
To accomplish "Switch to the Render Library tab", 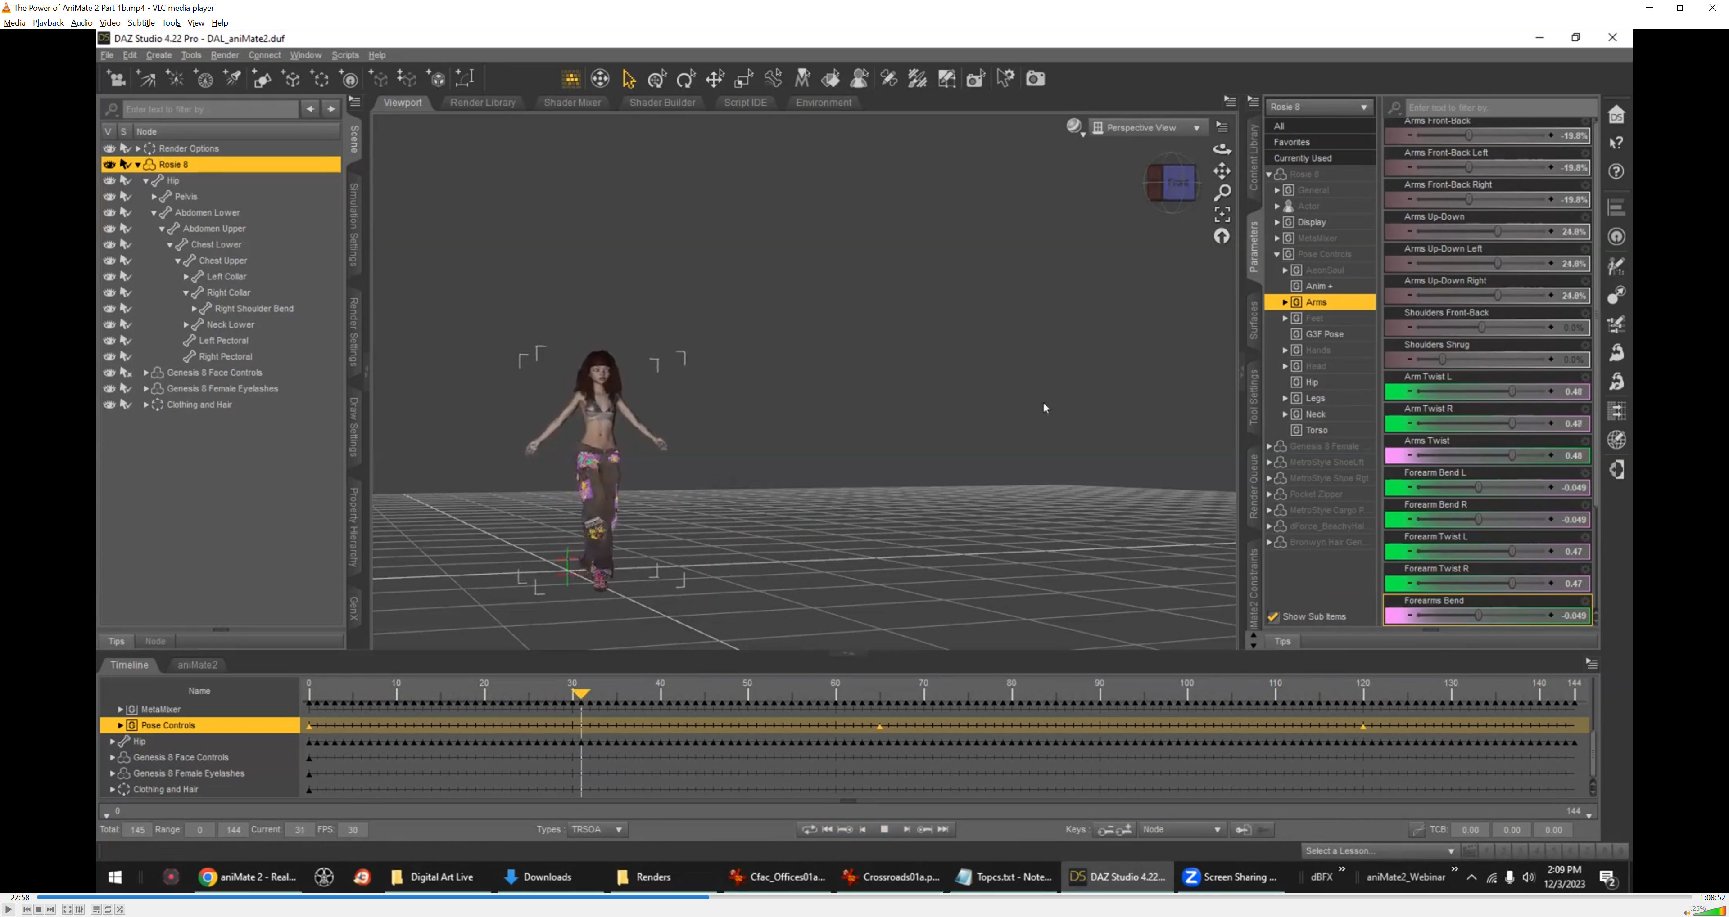I will (483, 103).
